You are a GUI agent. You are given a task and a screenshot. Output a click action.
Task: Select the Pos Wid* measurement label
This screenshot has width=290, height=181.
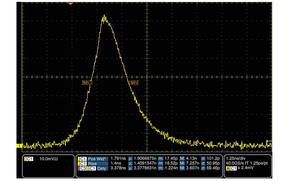coord(98,159)
